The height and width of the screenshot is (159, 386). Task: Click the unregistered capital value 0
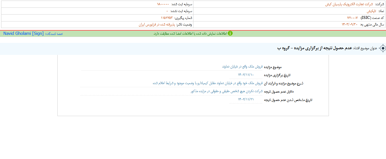tap(167, 11)
